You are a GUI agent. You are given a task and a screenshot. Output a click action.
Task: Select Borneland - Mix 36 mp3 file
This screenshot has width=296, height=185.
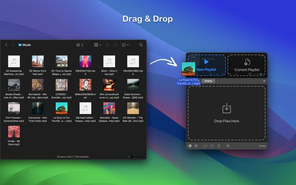38,89
